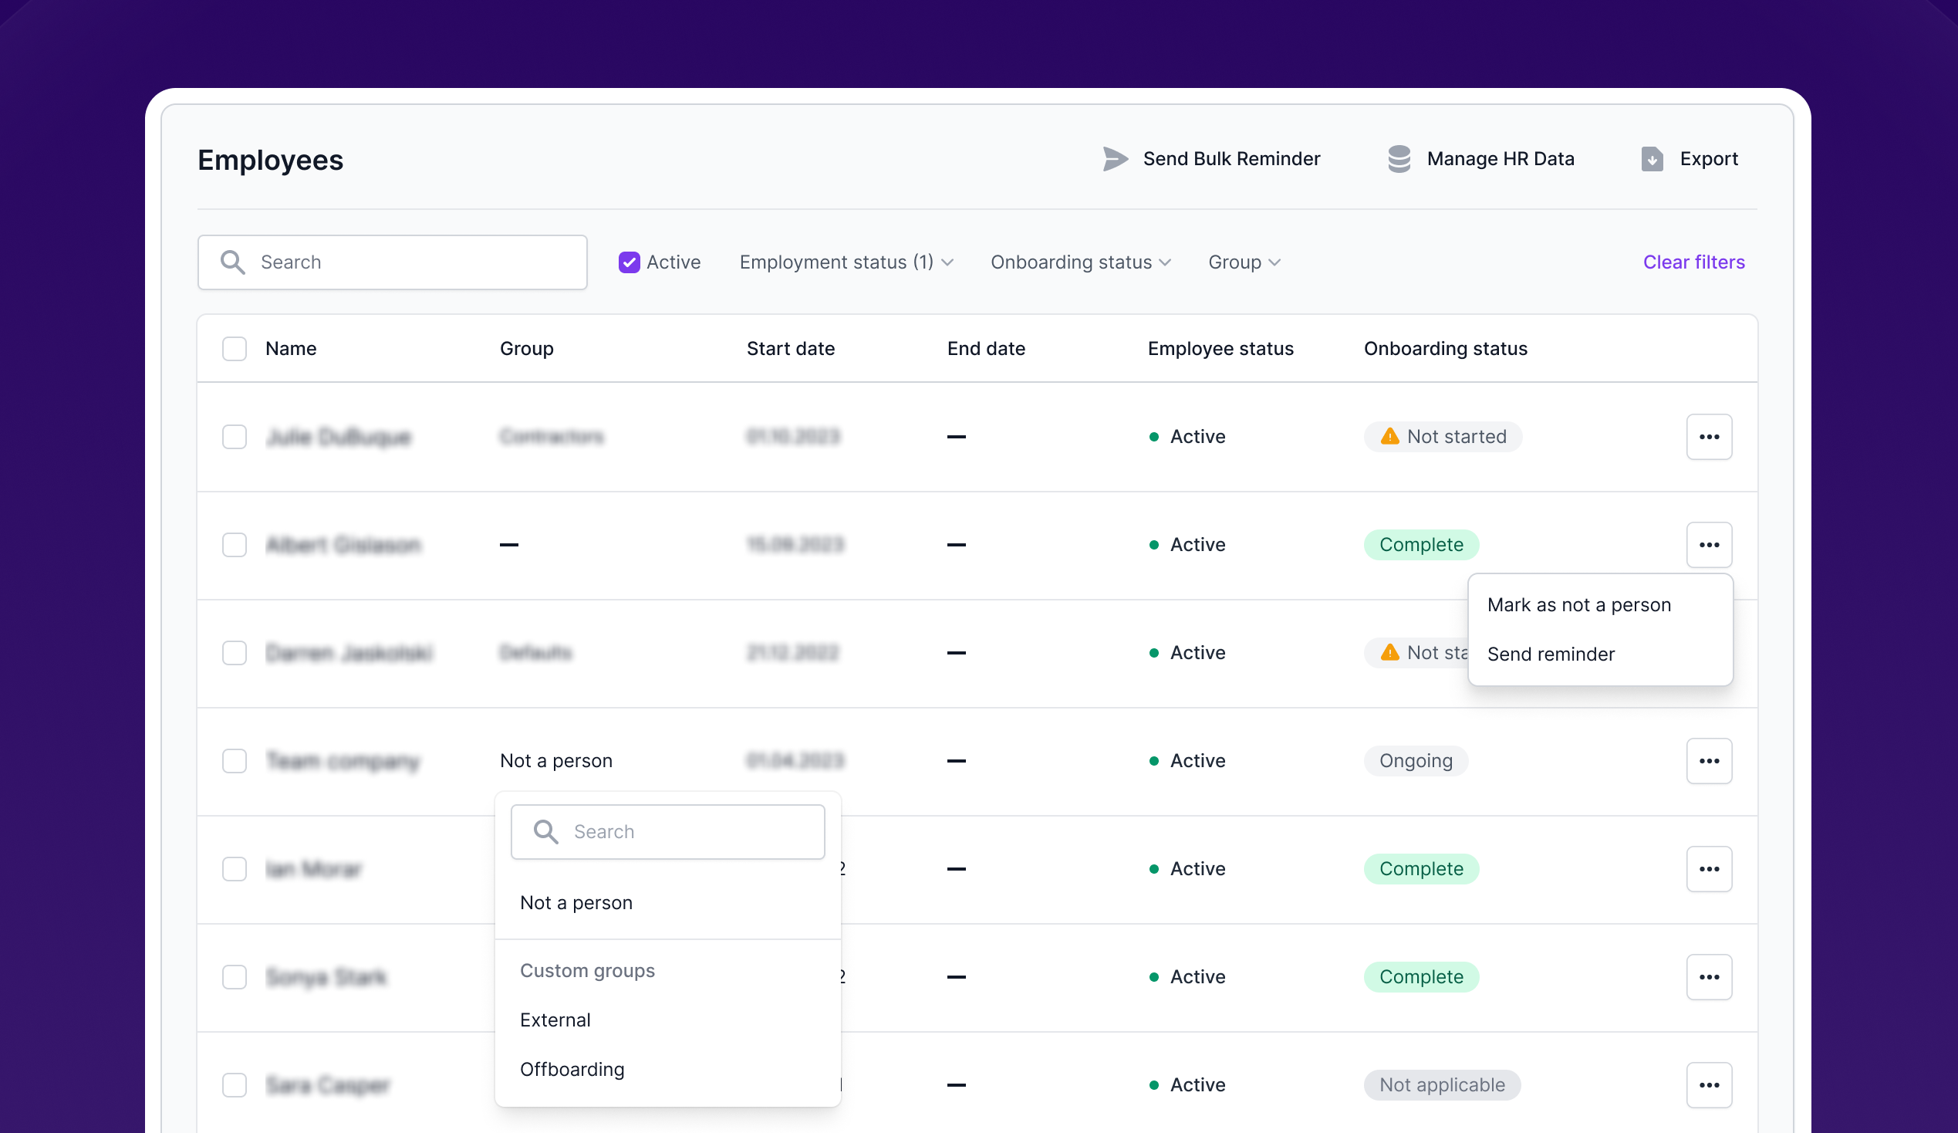The width and height of the screenshot is (1958, 1133).
Task: Click the Export download file icon
Action: (1652, 158)
